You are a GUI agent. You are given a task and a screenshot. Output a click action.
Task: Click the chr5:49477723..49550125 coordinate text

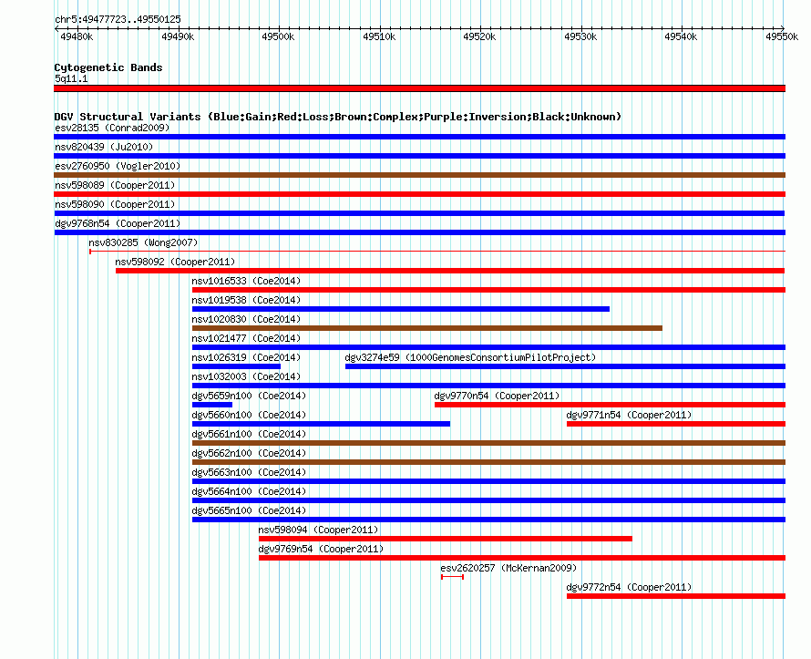click(118, 19)
